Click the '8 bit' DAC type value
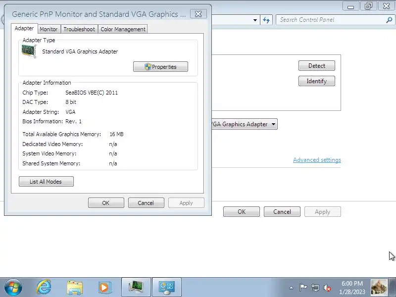This screenshot has height=297, width=396. pyautogui.click(x=71, y=102)
